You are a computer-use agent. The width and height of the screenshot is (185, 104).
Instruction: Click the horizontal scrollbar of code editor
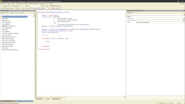51,97
